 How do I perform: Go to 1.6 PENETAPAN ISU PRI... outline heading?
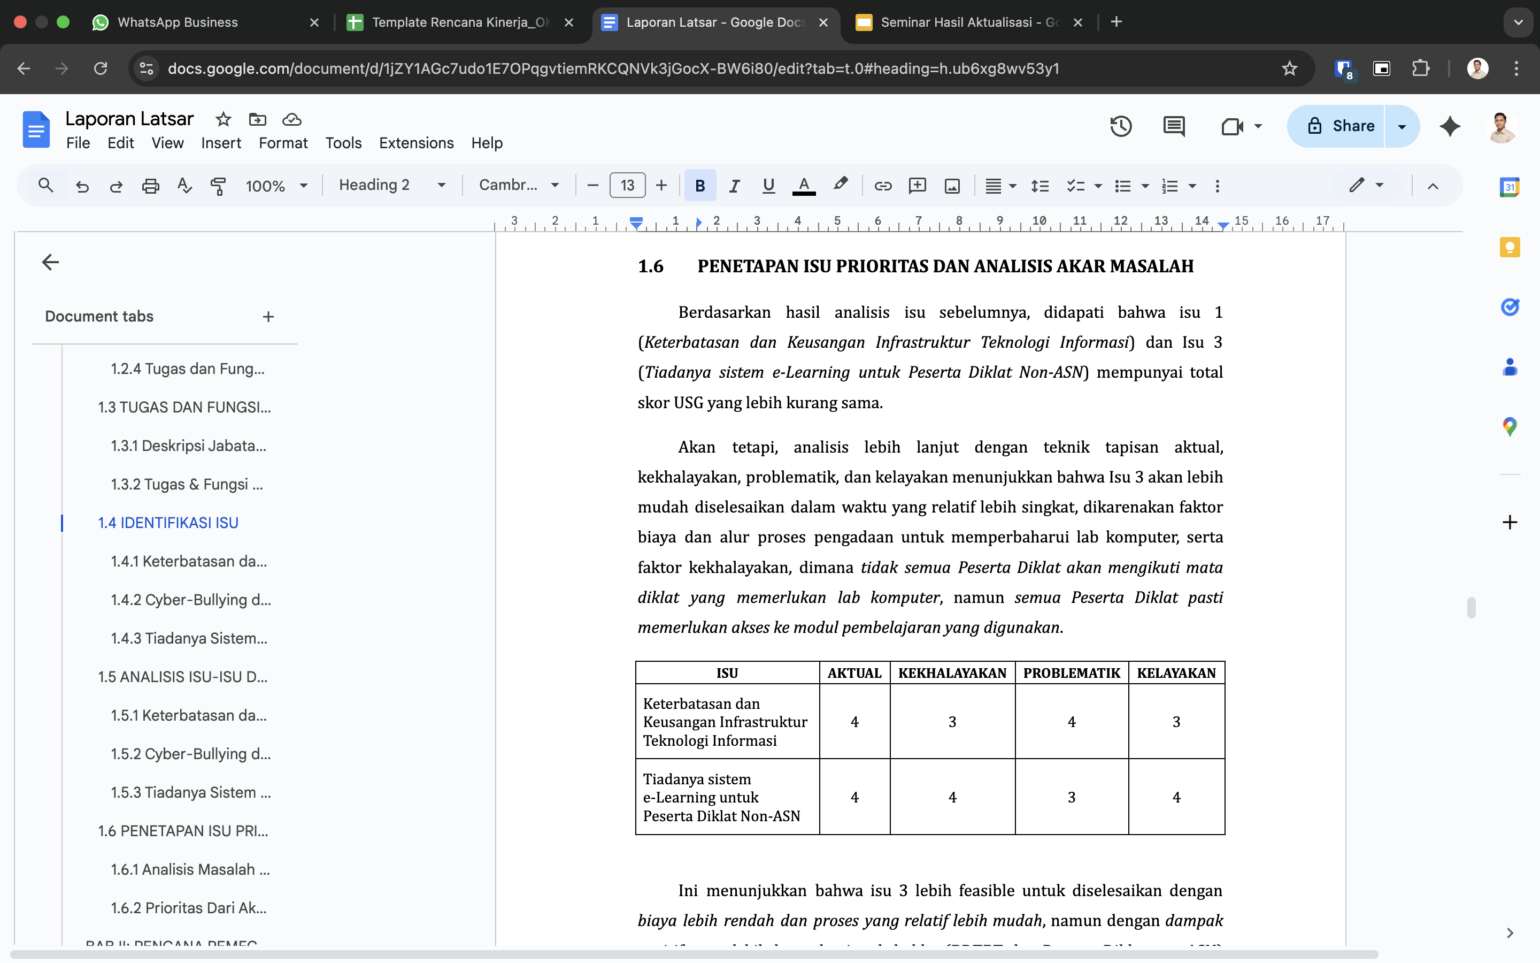[x=183, y=830]
